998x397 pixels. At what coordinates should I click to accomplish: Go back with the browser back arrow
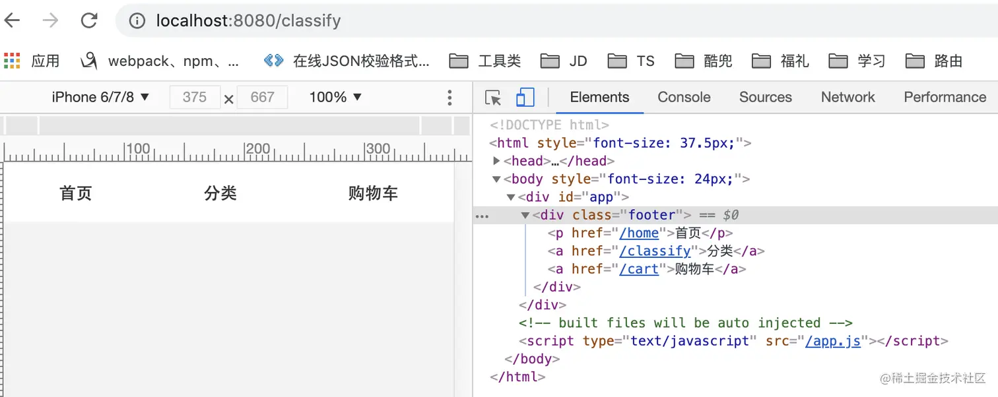[x=13, y=20]
